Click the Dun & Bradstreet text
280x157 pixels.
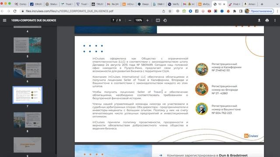233,155
